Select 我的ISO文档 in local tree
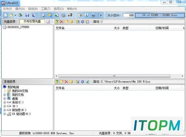This screenshot has width=186, height=137. (20, 91)
